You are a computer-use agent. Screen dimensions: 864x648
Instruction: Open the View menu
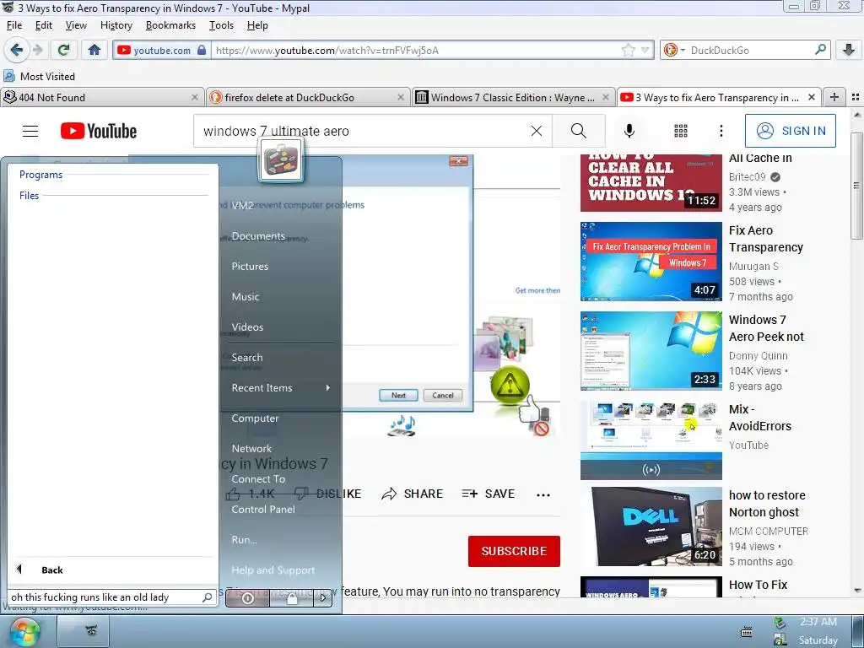[76, 25]
